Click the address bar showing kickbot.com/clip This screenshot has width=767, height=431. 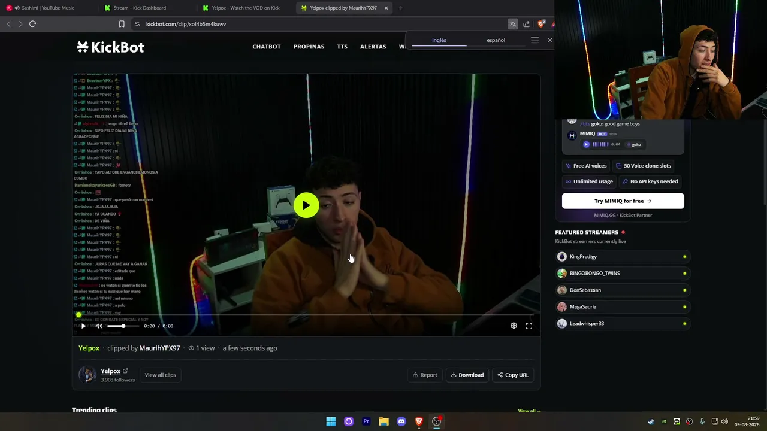point(318,24)
